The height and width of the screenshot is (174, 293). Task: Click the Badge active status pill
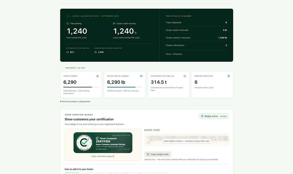click(214, 116)
